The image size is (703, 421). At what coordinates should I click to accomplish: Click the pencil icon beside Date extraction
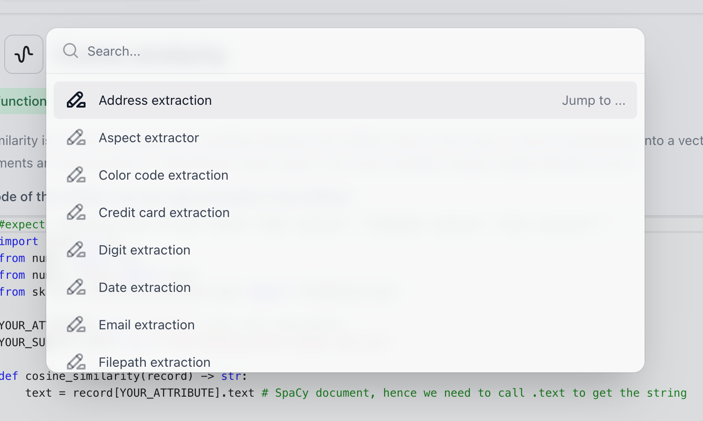pyautogui.click(x=76, y=287)
